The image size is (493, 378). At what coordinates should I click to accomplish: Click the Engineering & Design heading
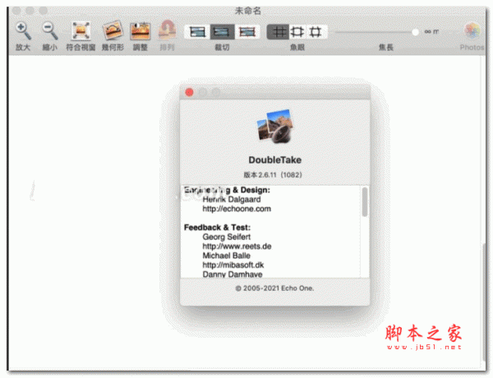pyautogui.click(x=227, y=190)
